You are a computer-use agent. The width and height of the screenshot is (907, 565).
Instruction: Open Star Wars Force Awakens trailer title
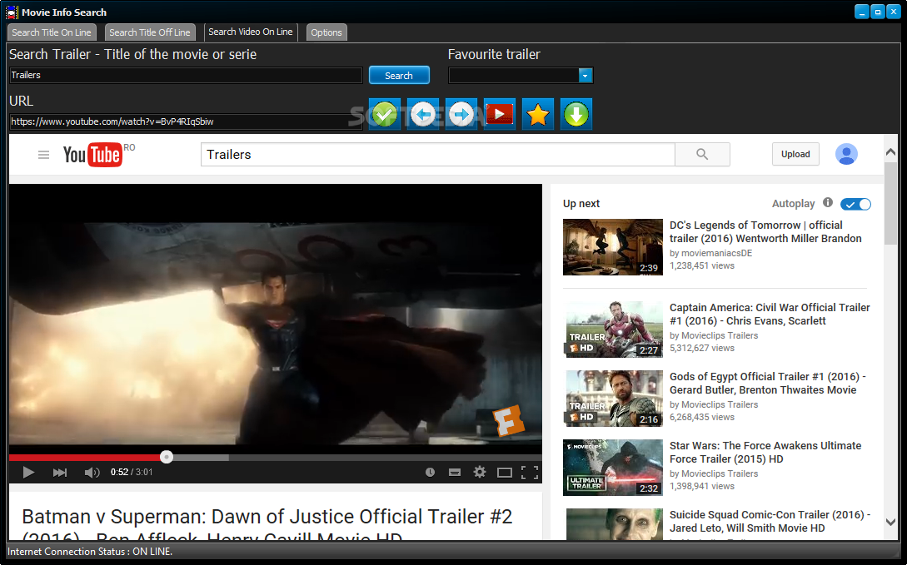[765, 453]
